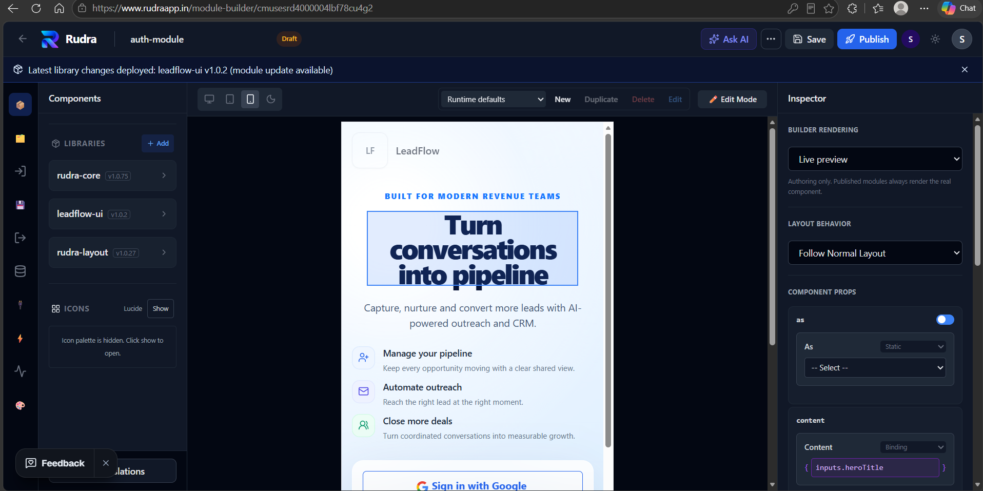Image resolution: width=983 pixels, height=491 pixels.
Task: Click the floppy disk sidebar icon
Action: tap(20, 205)
